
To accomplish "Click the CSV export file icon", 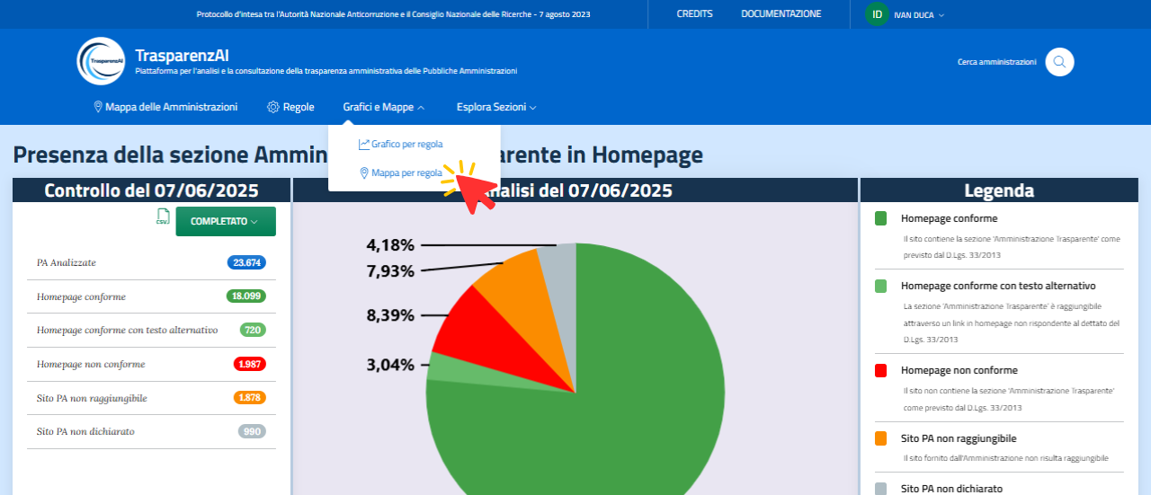I will 163,217.
